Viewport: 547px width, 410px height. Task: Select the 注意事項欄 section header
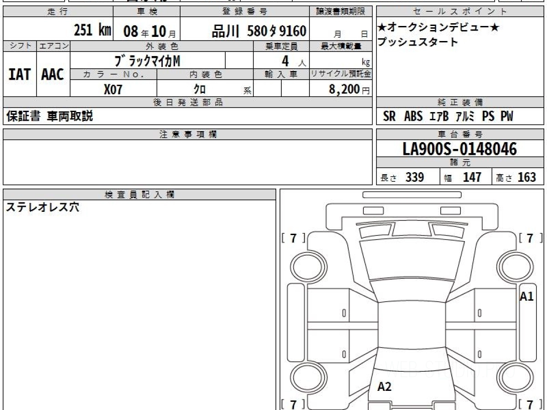point(188,134)
